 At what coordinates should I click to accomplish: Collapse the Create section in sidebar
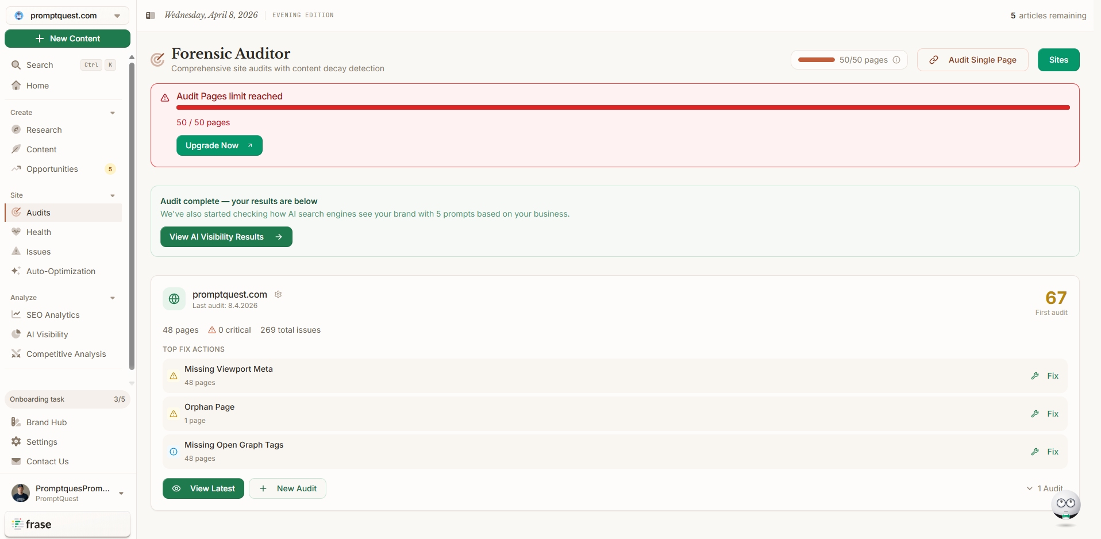[113, 113]
